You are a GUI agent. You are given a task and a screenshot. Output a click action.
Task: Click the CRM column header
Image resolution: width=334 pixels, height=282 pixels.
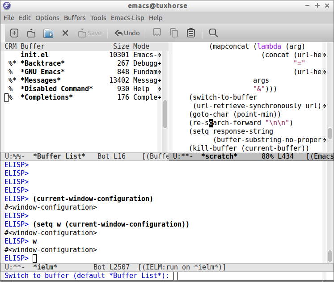pos(10,46)
